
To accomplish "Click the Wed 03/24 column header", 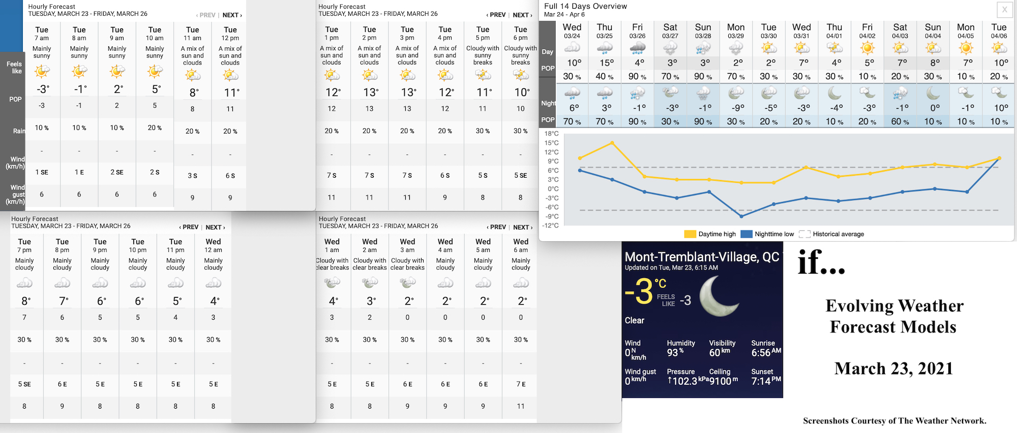I will coord(572,30).
